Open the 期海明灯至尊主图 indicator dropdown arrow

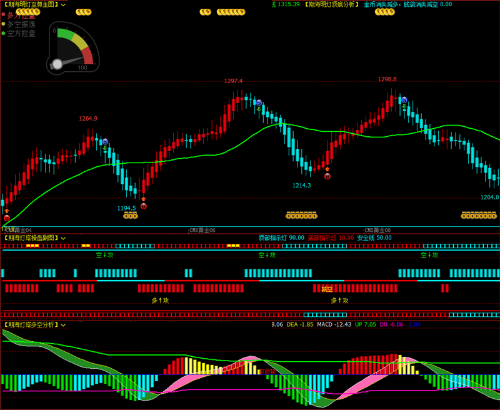63,5
